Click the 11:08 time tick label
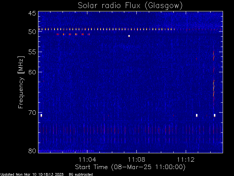 pos(136,159)
